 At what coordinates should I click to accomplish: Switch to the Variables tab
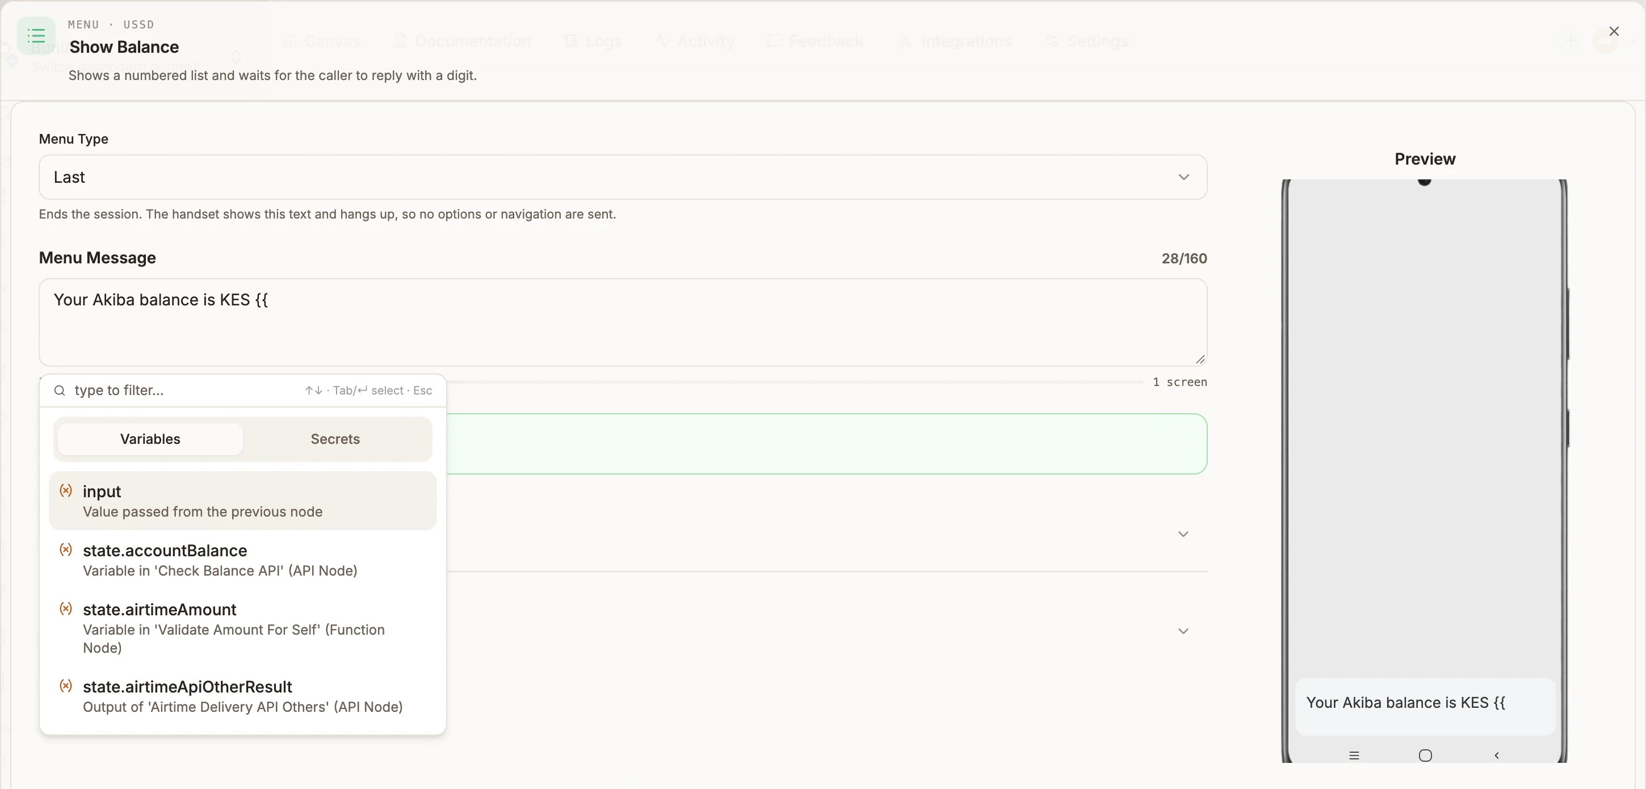(x=150, y=439)
